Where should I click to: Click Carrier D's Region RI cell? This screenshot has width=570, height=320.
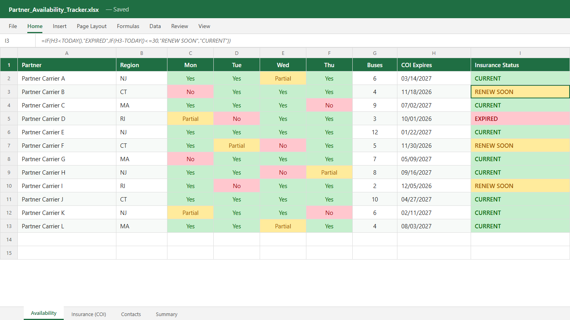point(142,119)
